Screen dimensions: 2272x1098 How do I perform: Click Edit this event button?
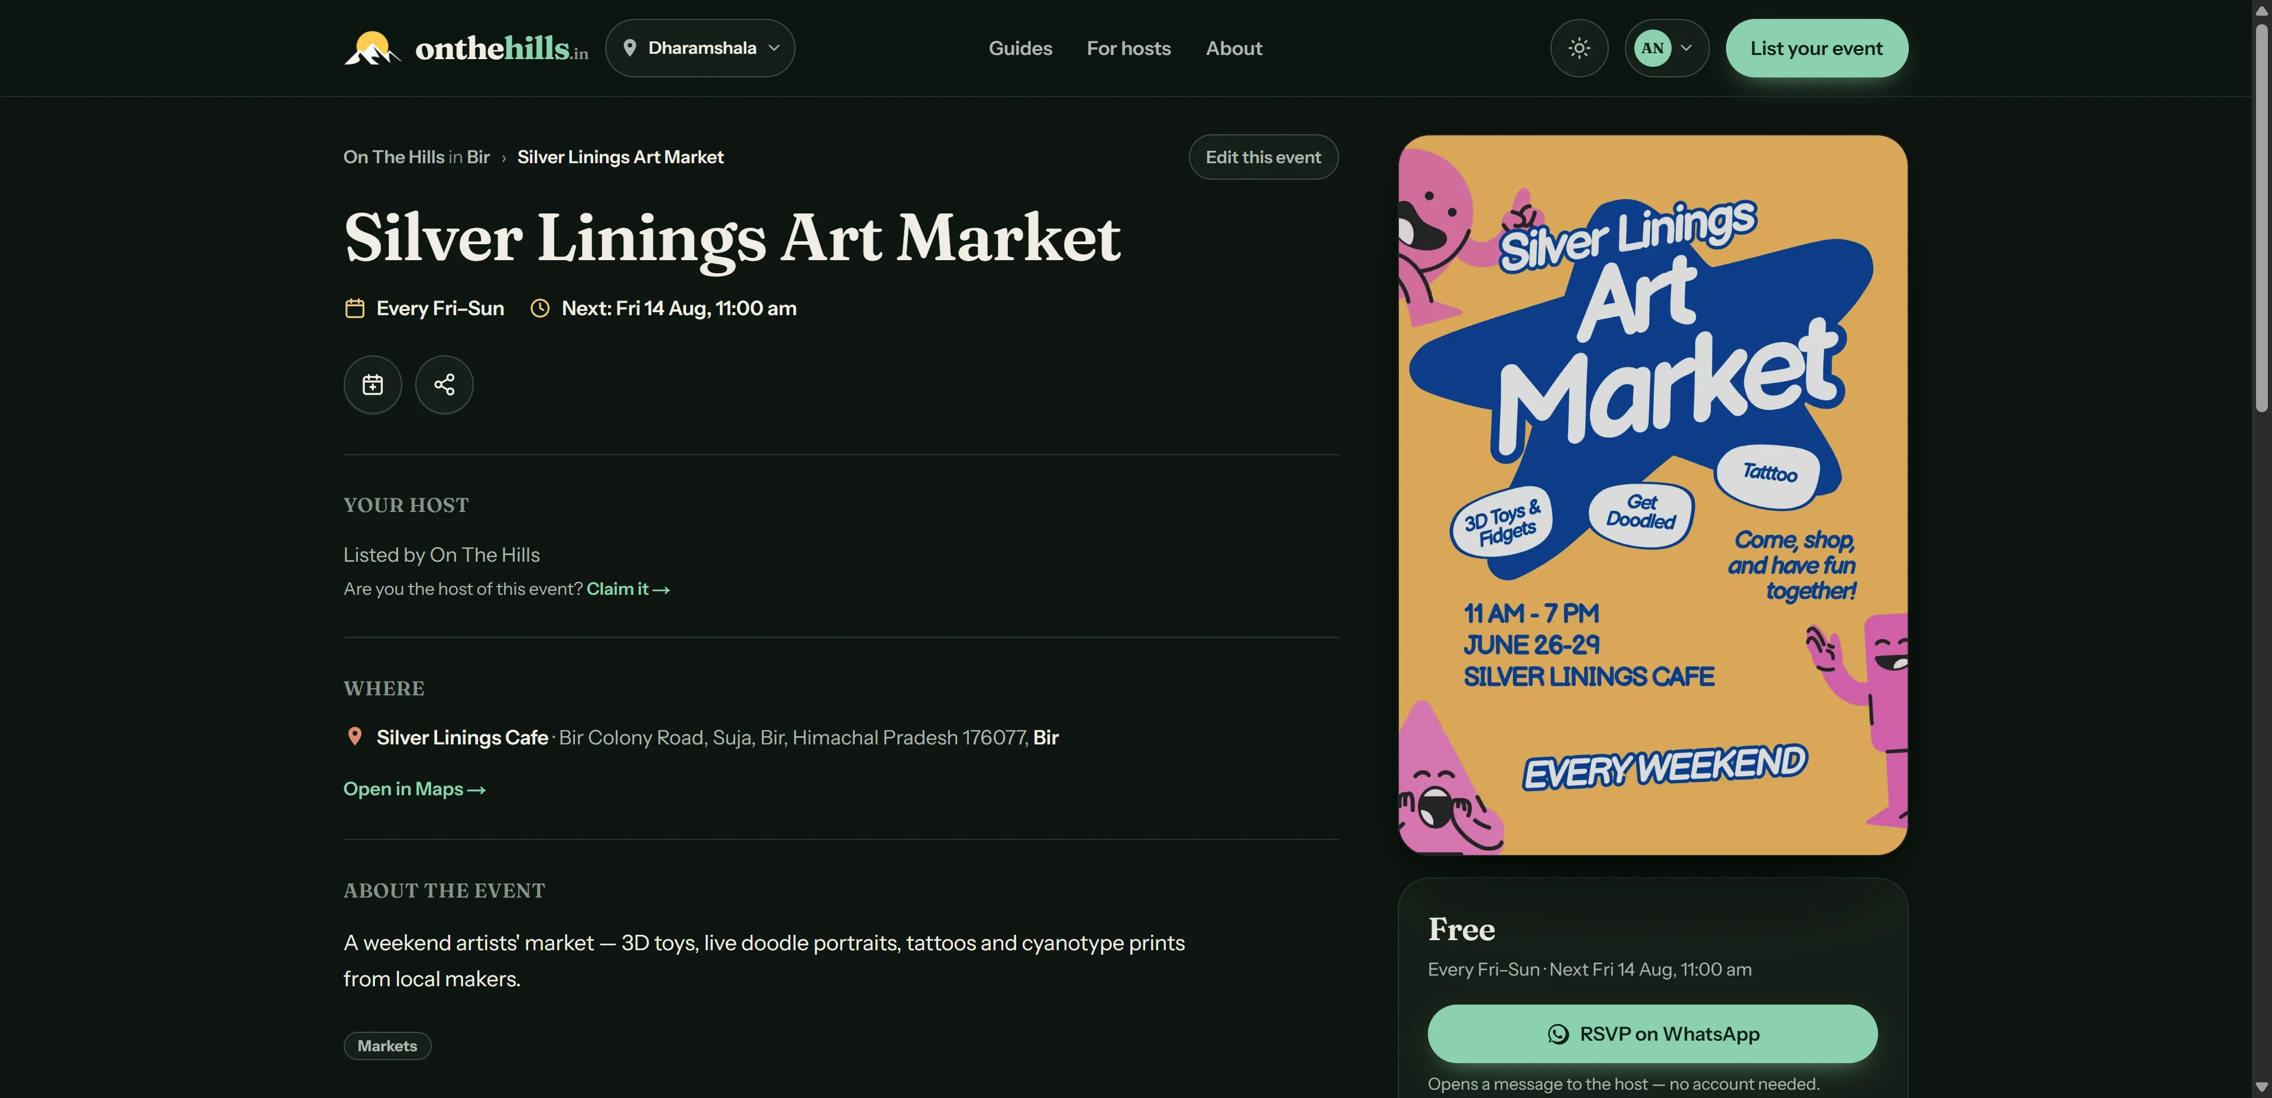point(1263,157)
